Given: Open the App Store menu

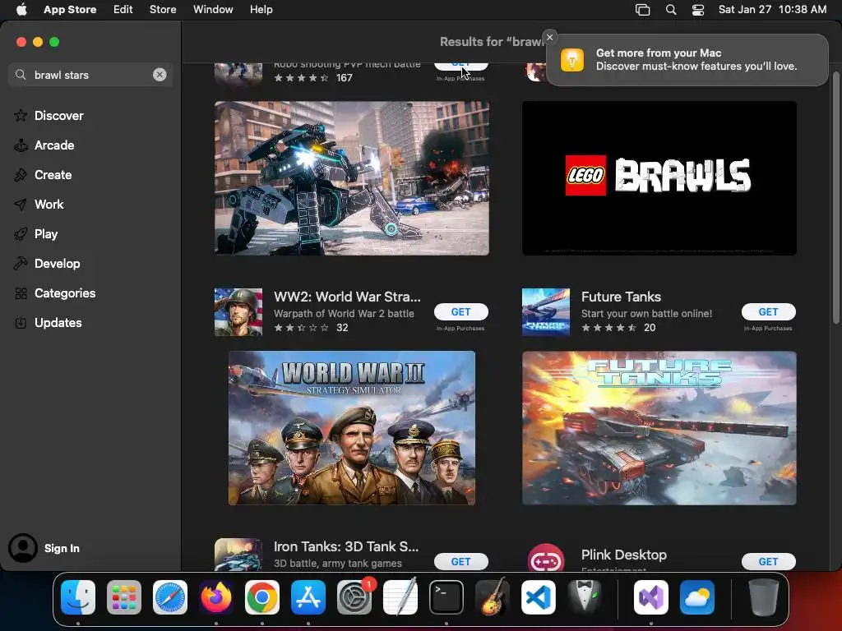Looking at the screenshot, I should 70,9.
